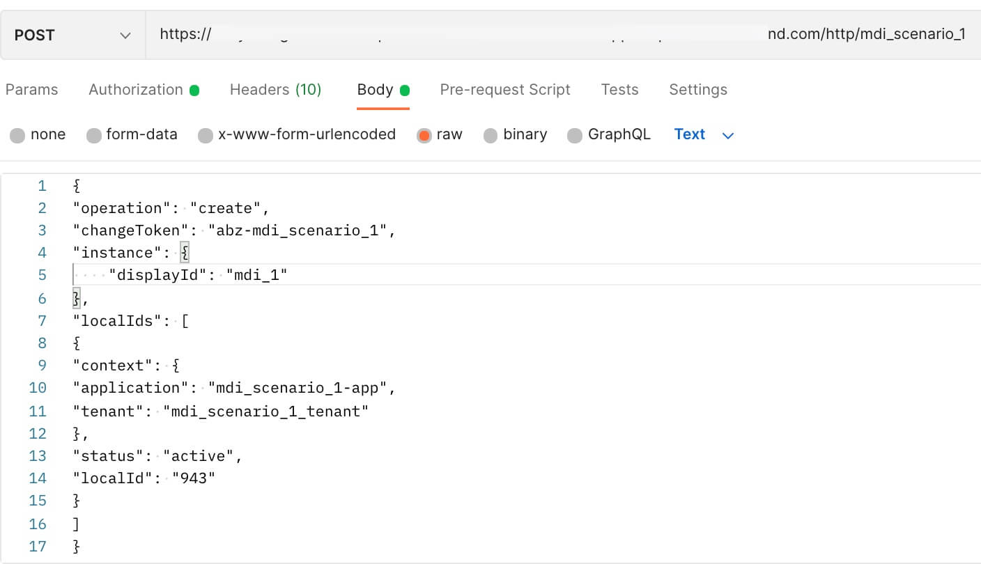Click the request URL input field

[x=488, y=34]
